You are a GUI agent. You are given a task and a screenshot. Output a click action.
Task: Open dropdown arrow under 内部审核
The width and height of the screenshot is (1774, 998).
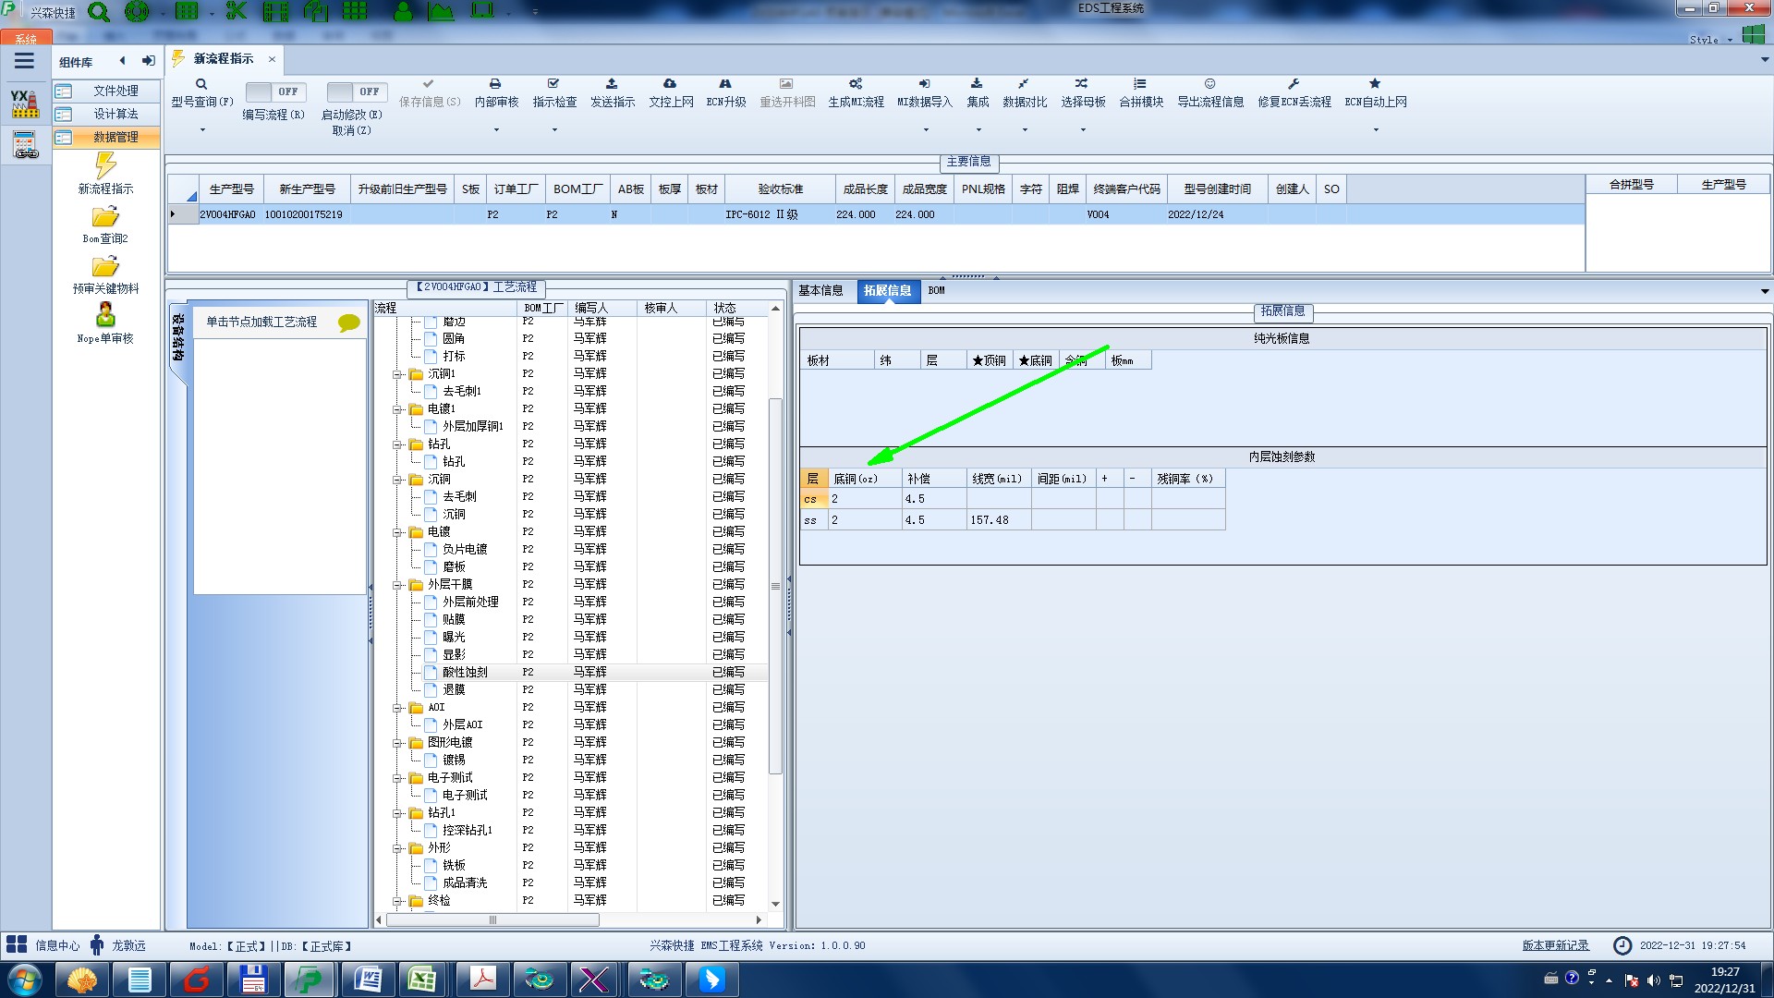point(496,130)
